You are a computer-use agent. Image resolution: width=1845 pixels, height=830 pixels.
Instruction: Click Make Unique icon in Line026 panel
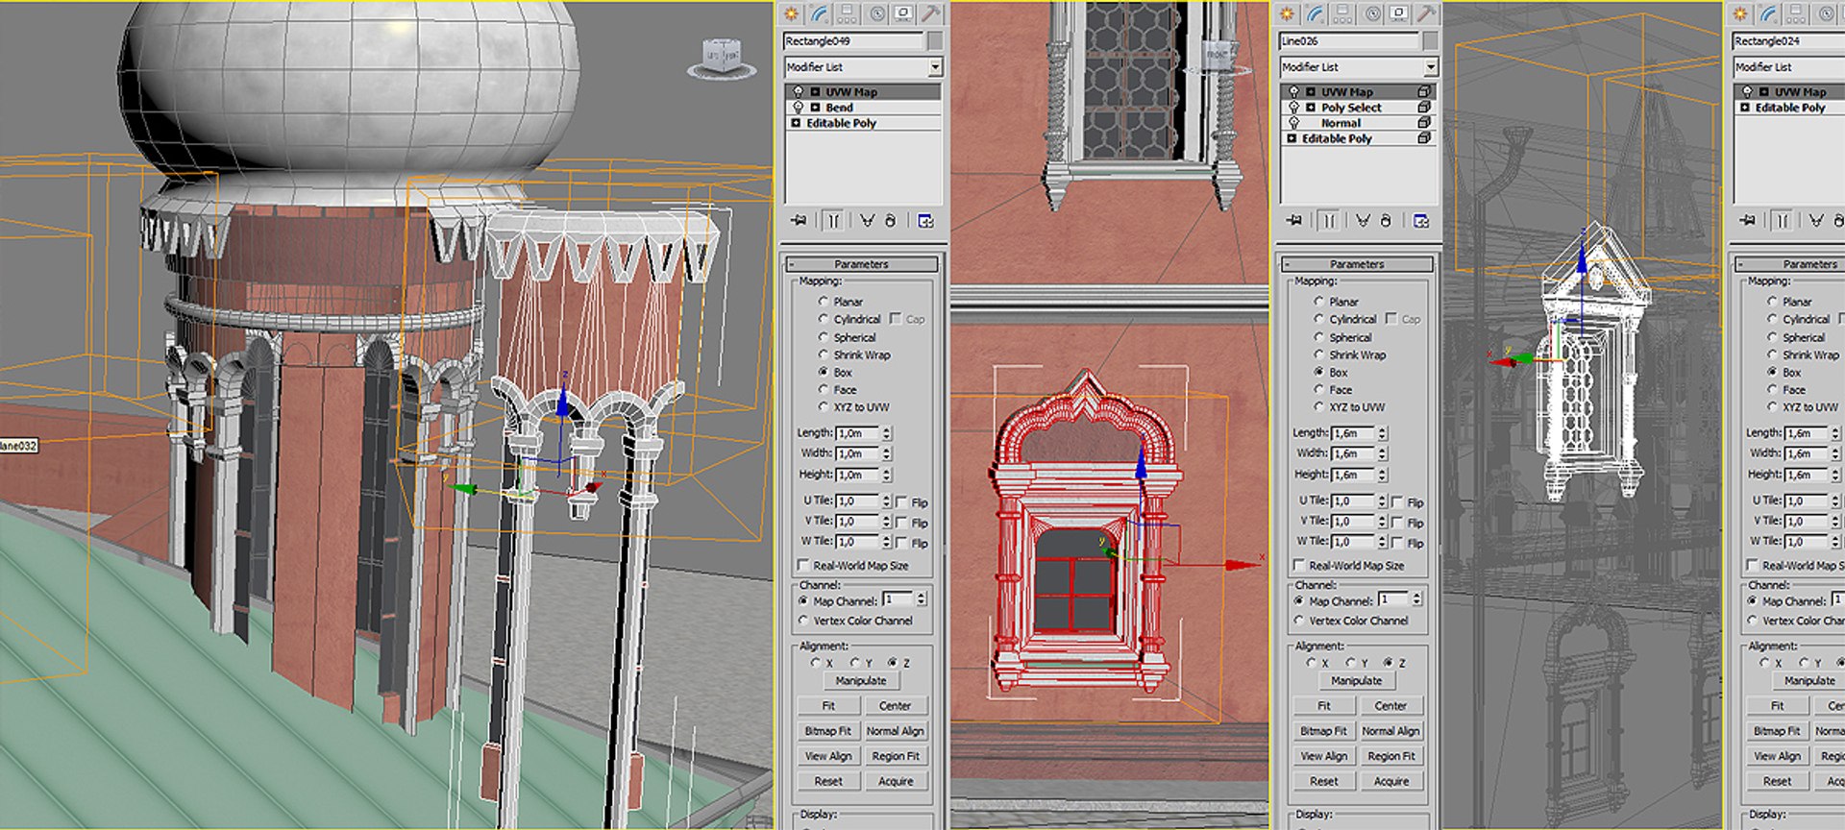(x=1363, y=221)
